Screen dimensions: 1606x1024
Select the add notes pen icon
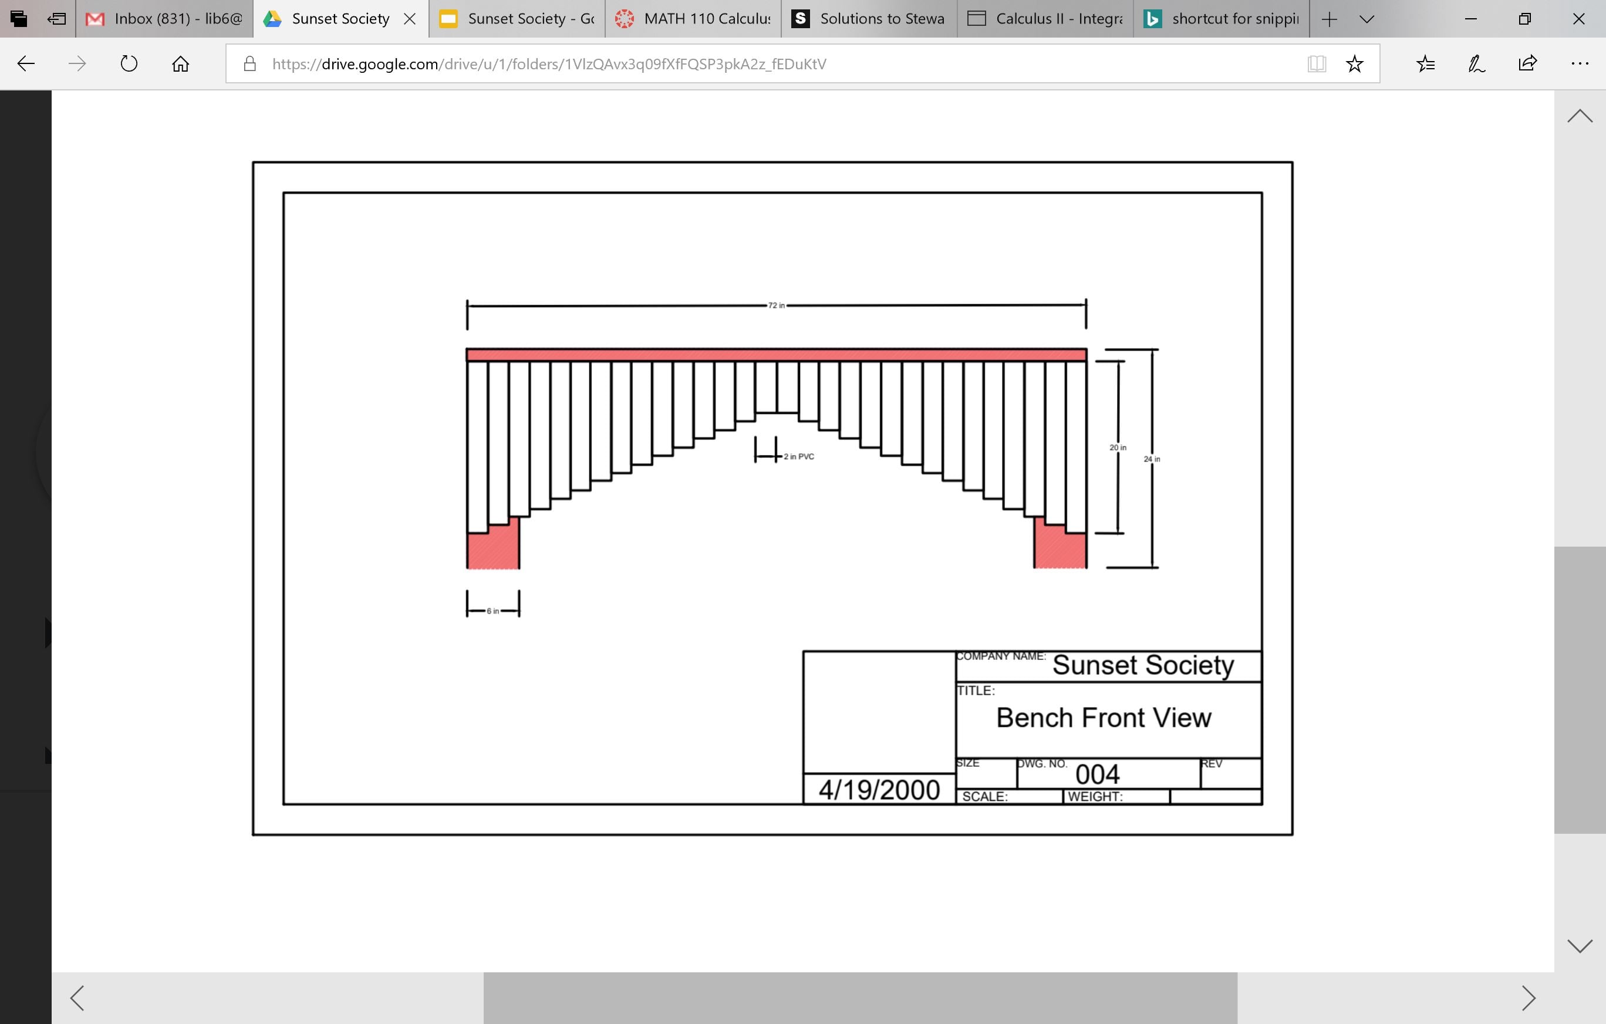pos(1476,64)
